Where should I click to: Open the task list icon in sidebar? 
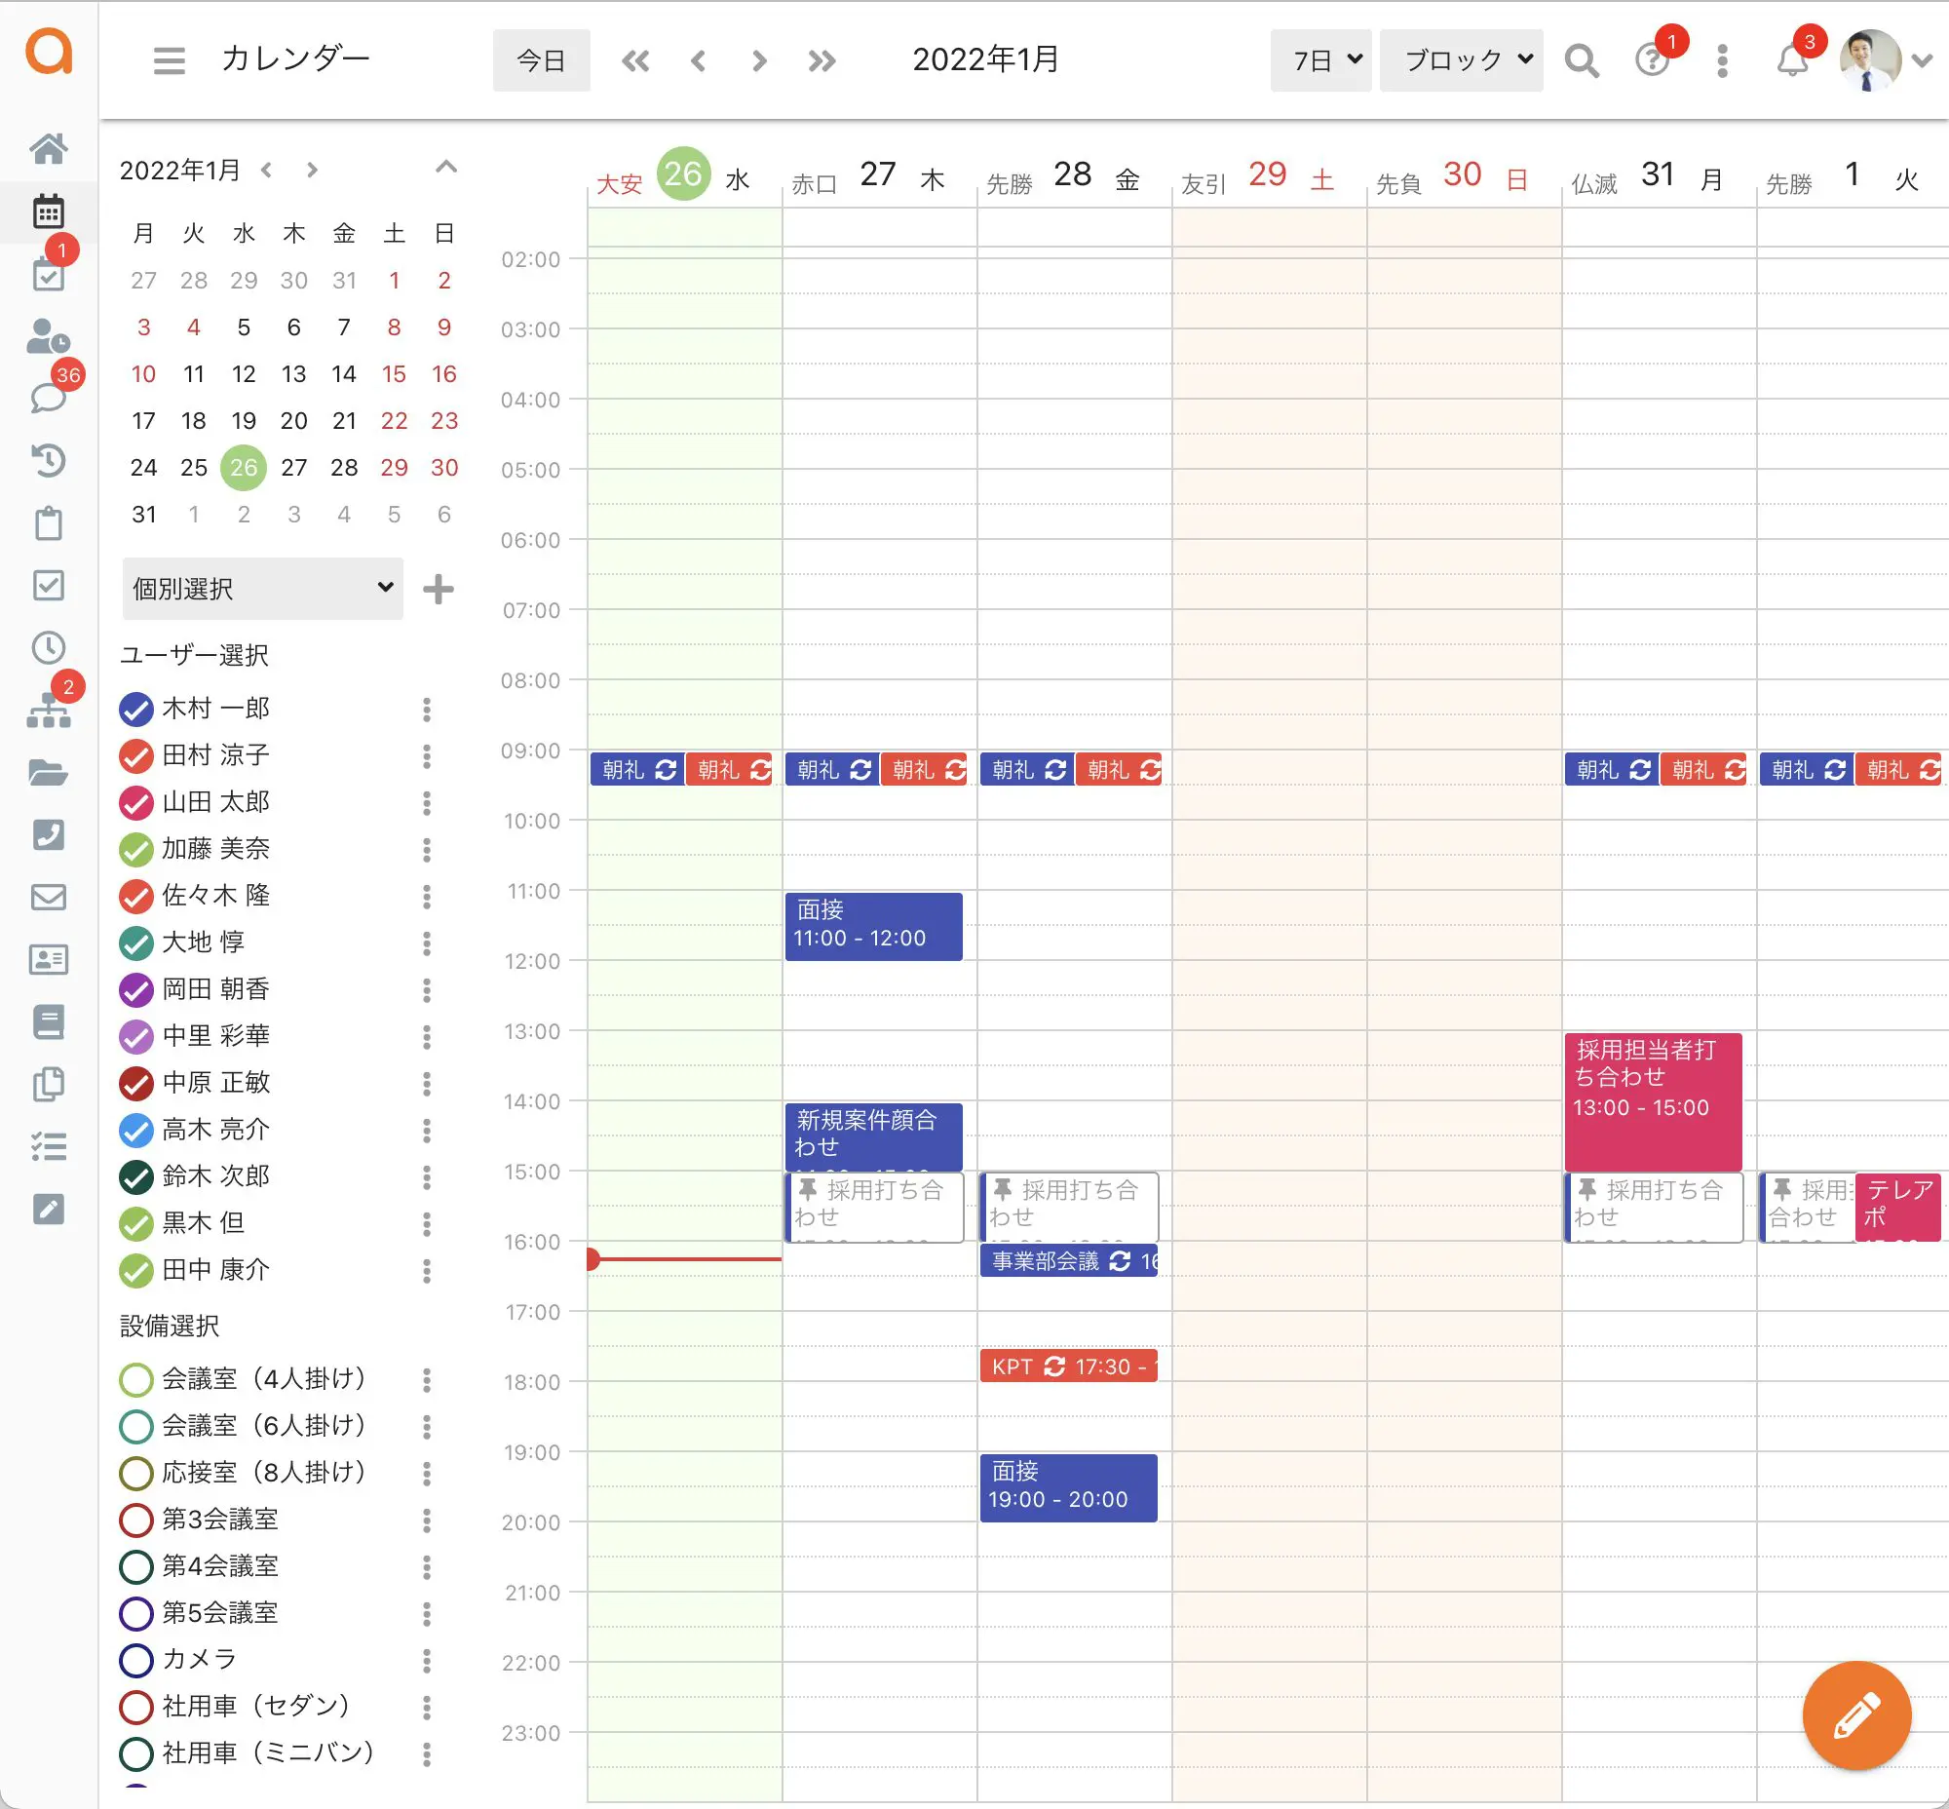48,1146
